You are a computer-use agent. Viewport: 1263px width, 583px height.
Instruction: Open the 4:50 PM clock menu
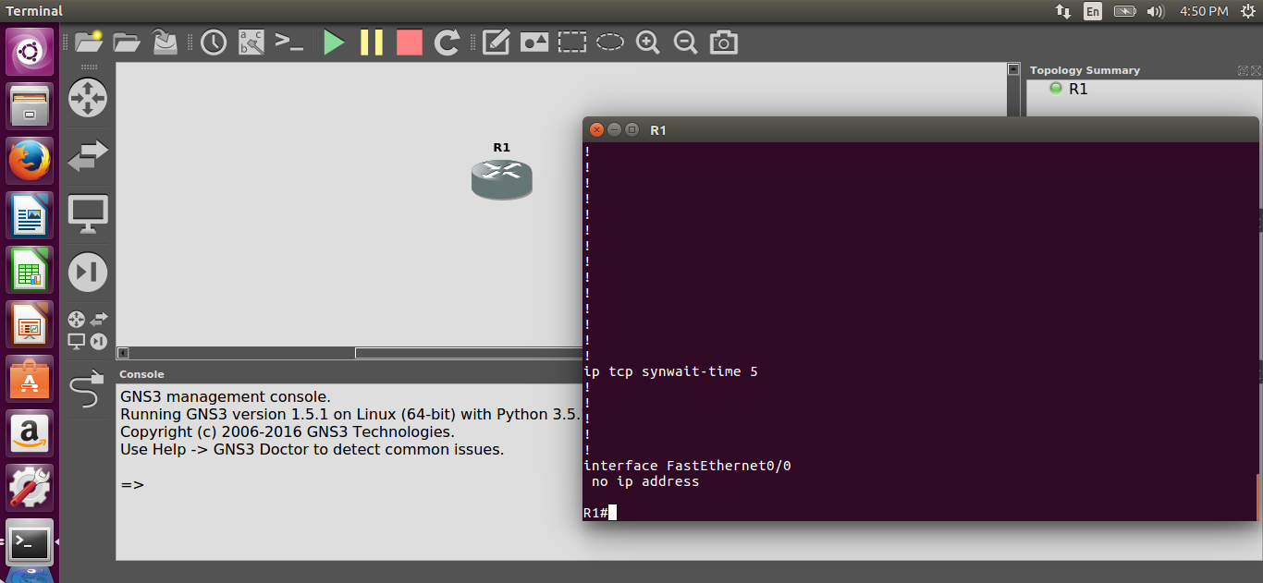click(x=1204, y=11)
